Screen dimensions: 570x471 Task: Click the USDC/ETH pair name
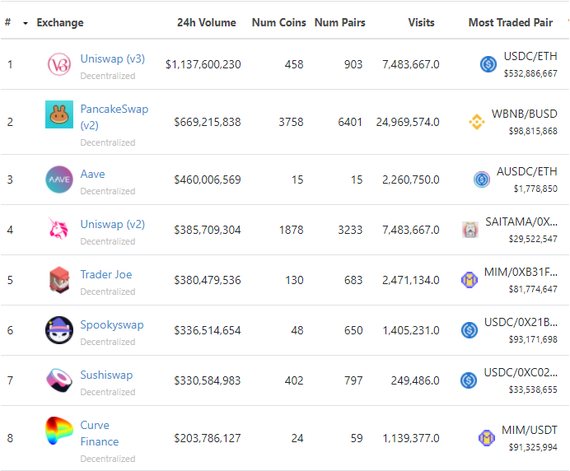point(530,56)
